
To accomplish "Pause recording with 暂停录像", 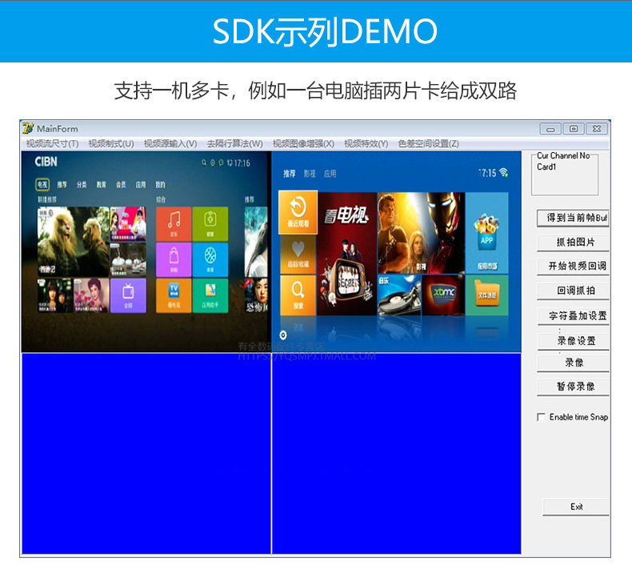I will tap(573, 387).
